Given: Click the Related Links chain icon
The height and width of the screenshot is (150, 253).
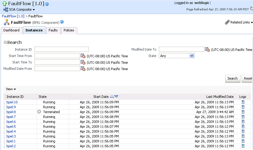Looking at the screenshot, I should (227, 22).
